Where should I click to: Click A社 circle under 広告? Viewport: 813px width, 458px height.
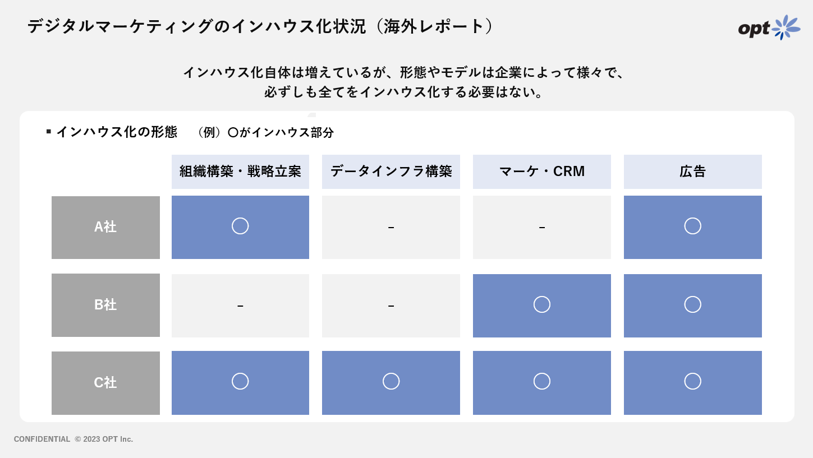(693, 226)
